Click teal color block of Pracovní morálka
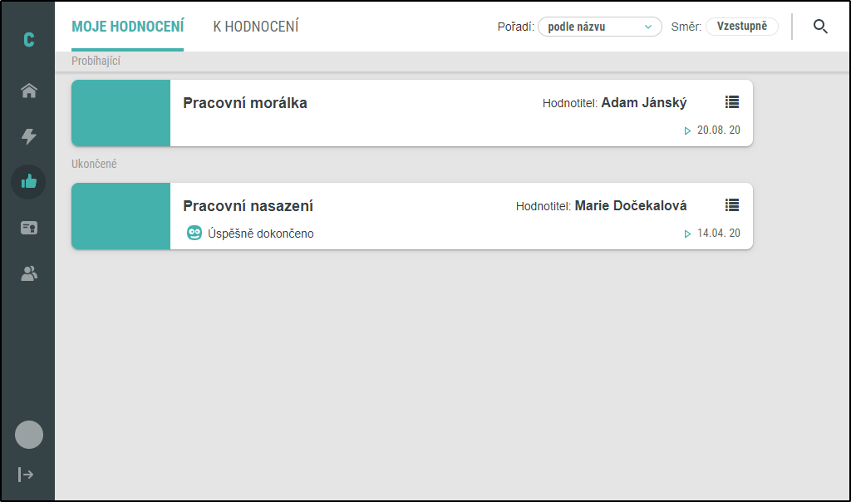Viewport: 851px width, 502px height. coord(121,113)
